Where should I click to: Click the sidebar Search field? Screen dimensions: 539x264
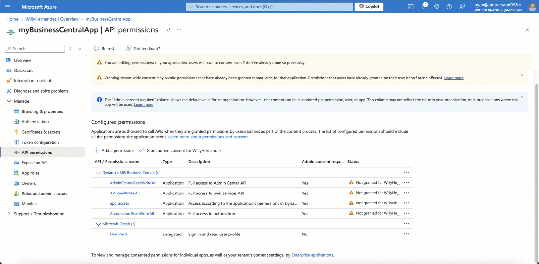coord(35,49)
